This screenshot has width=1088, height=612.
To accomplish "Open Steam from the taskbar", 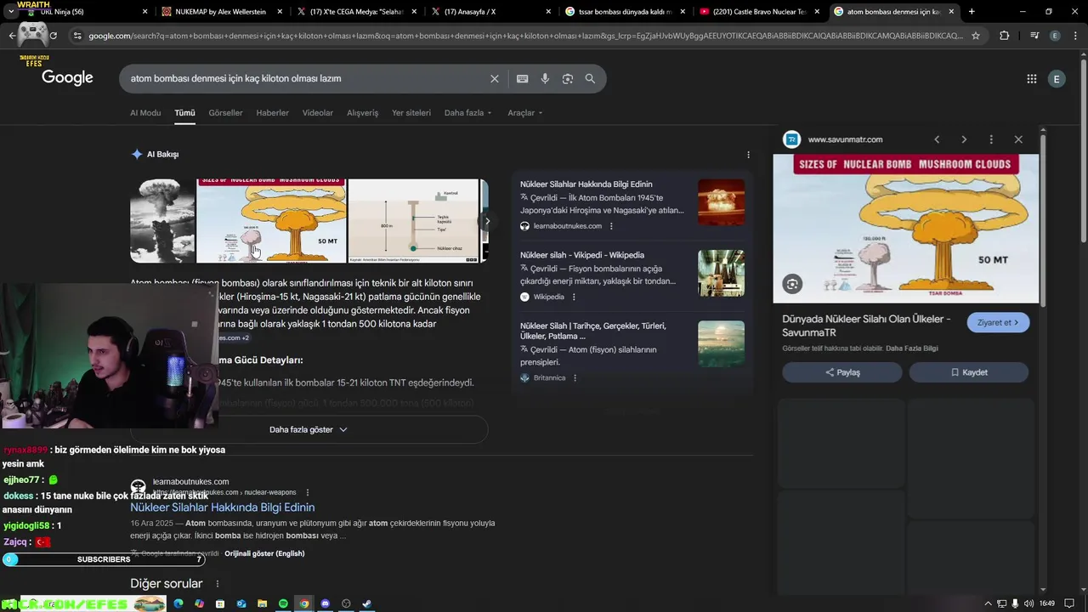I will coord(367,603).
